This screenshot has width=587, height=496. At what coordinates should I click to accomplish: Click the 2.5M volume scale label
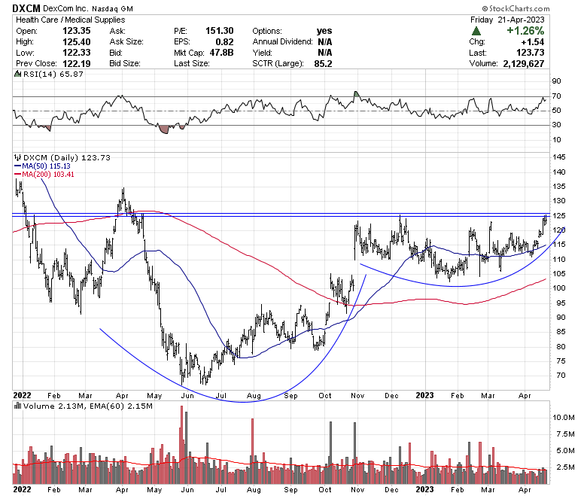point(564,467)
